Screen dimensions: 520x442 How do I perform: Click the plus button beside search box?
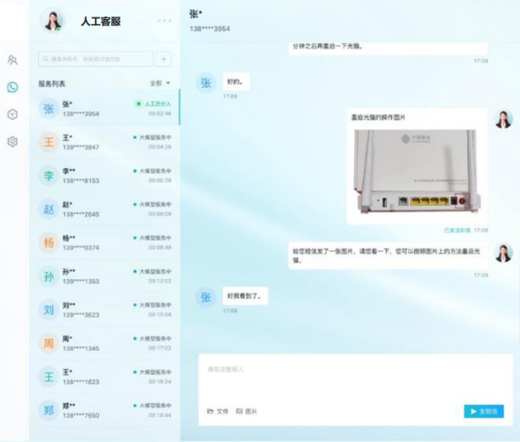165,59
